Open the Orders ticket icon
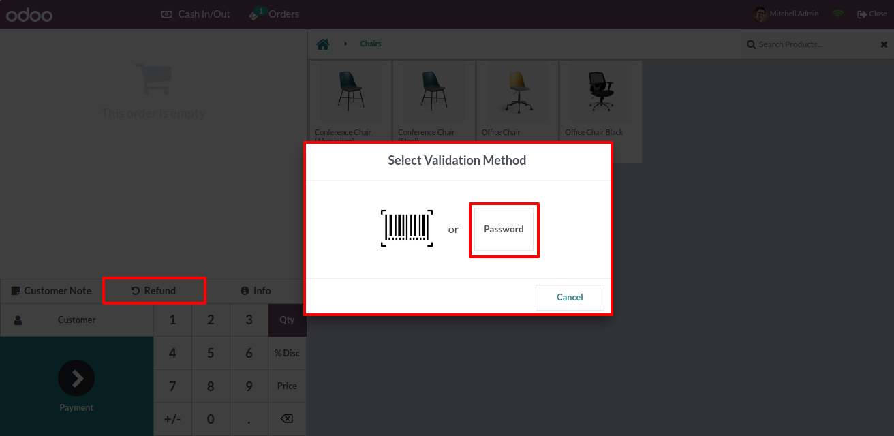 [257, 14]
